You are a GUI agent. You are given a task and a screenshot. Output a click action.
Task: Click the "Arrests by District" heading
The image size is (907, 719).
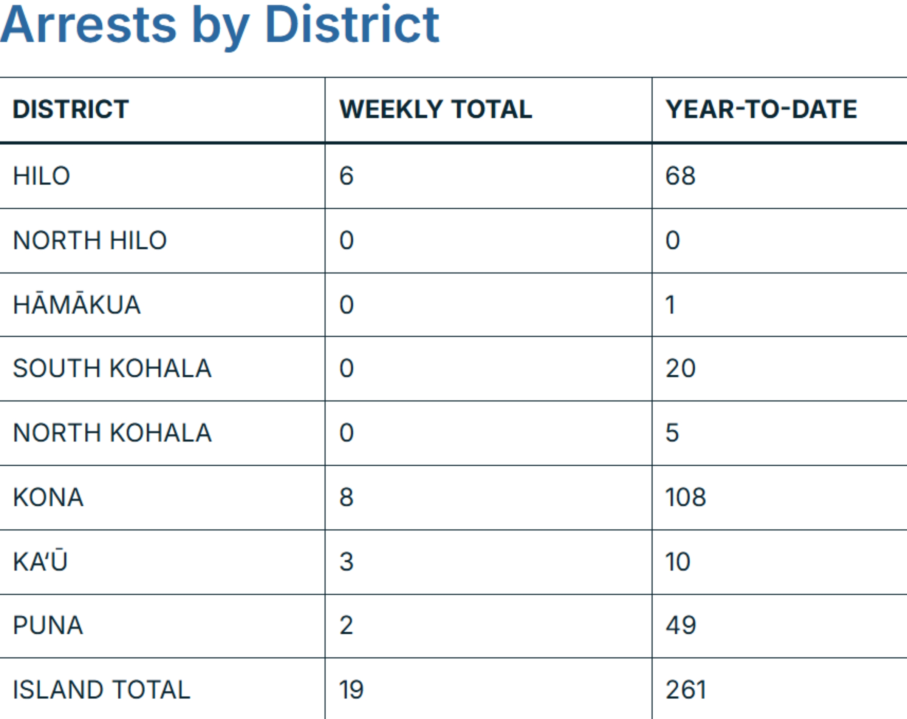220,25
